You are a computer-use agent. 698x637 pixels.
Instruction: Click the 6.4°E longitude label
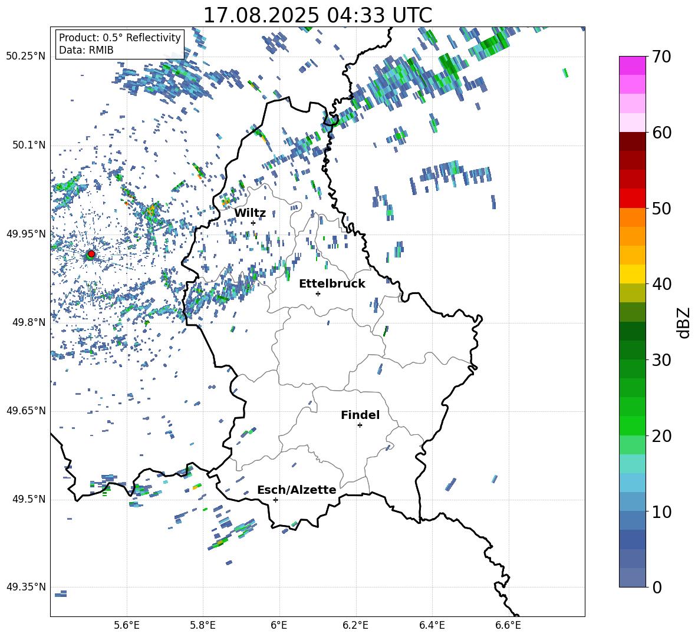click(x=432, y=625)
